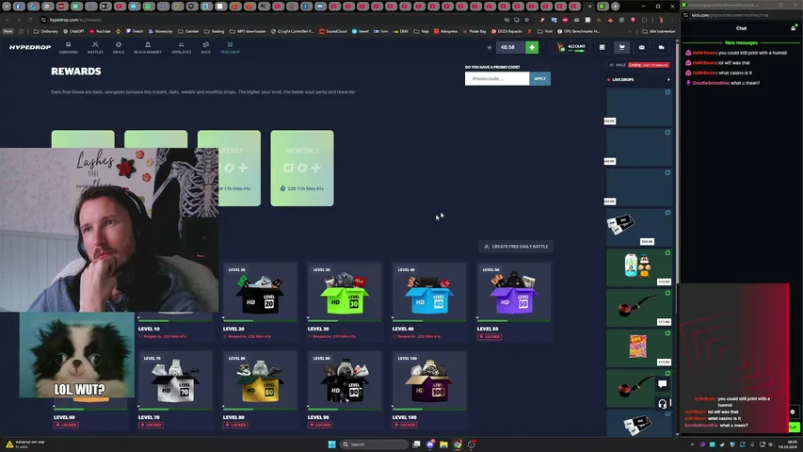Open the Level 50 purple box

514,292
